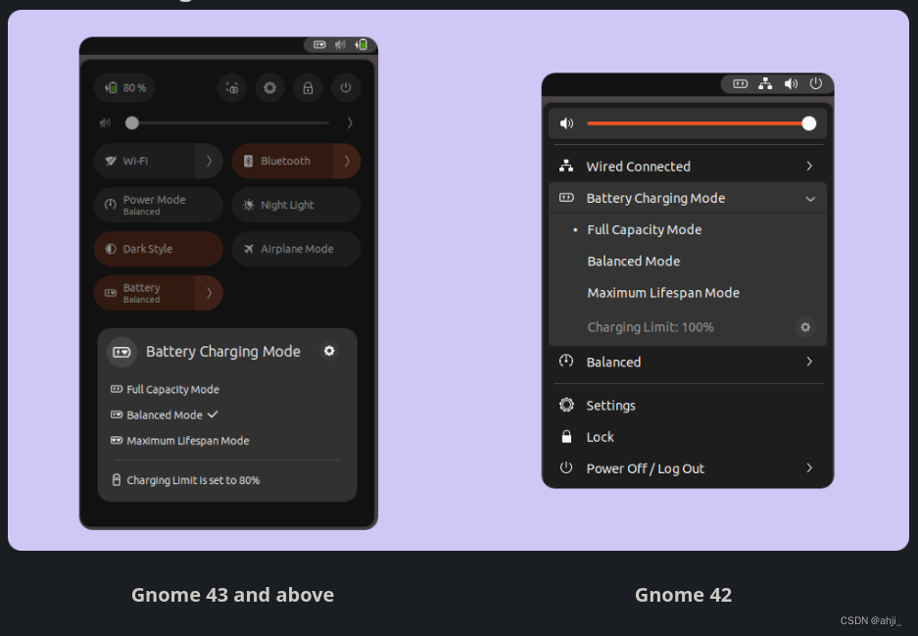
Task: Open the 80 % battery pill button
Action: point(124,88)
